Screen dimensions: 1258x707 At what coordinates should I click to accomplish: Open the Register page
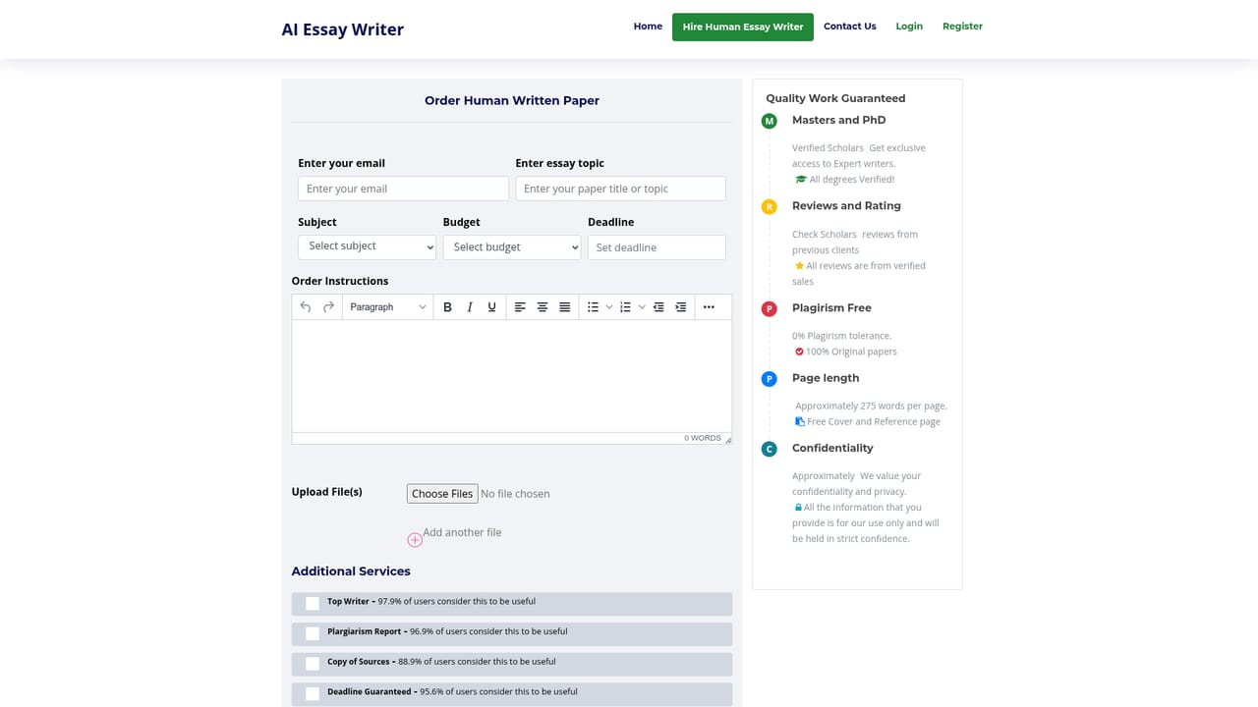coord(962,27)
